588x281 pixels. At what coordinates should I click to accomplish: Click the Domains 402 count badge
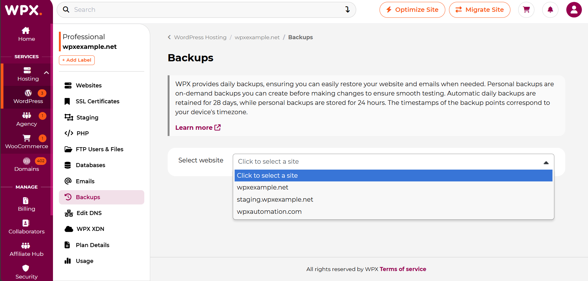click(x=41, y=161)
